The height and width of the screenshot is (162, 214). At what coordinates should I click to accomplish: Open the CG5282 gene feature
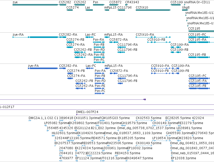(63, 5)
